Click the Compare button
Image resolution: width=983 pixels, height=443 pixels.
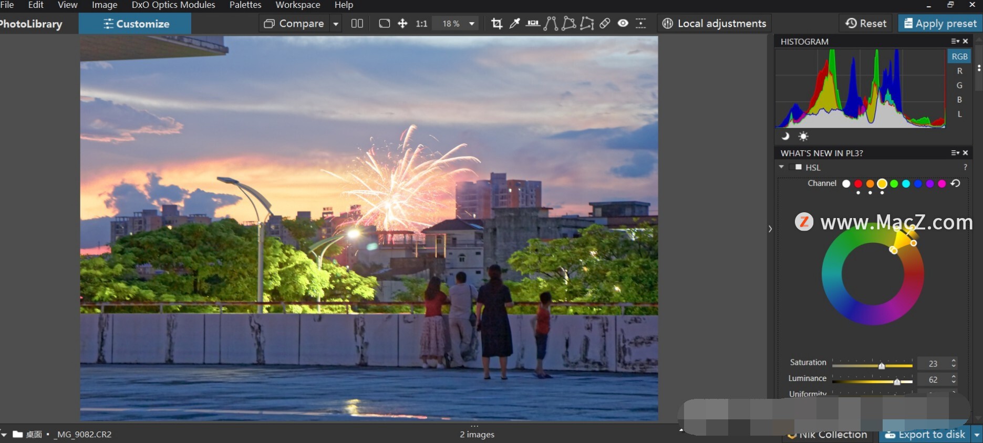294,24
